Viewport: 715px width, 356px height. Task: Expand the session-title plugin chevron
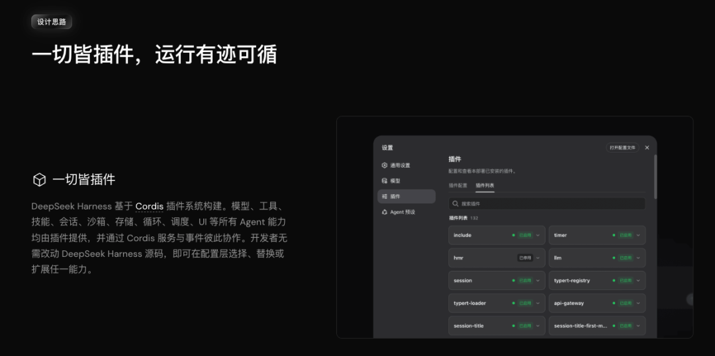click(538, 326)
